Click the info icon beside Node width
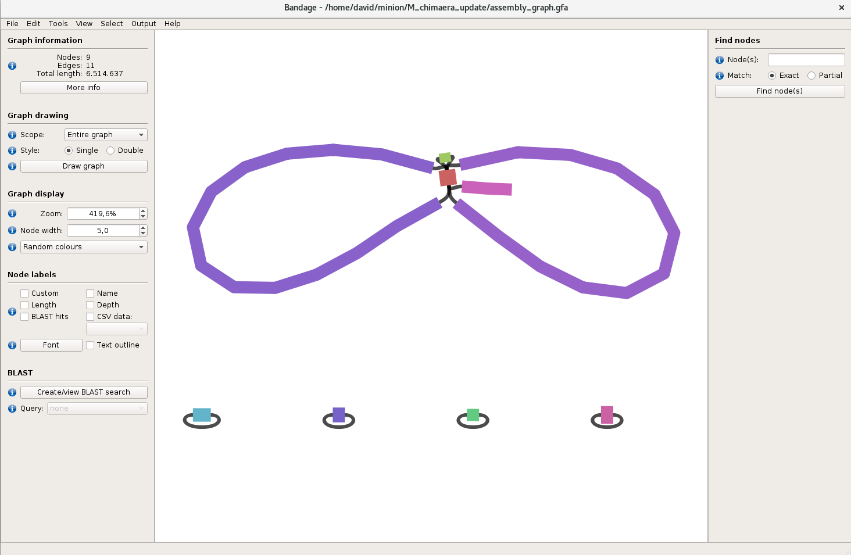Screen dimensions: 851x555 tap(12, 231)
